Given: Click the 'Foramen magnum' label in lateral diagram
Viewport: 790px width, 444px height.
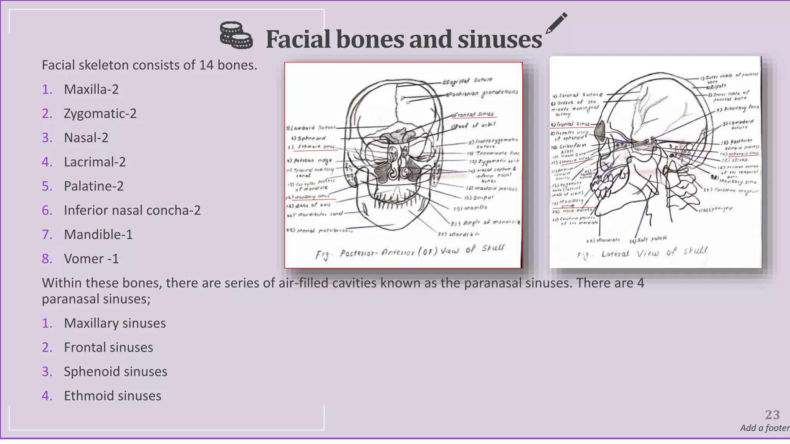Looking at the screenshot, I should pos(731,190).
